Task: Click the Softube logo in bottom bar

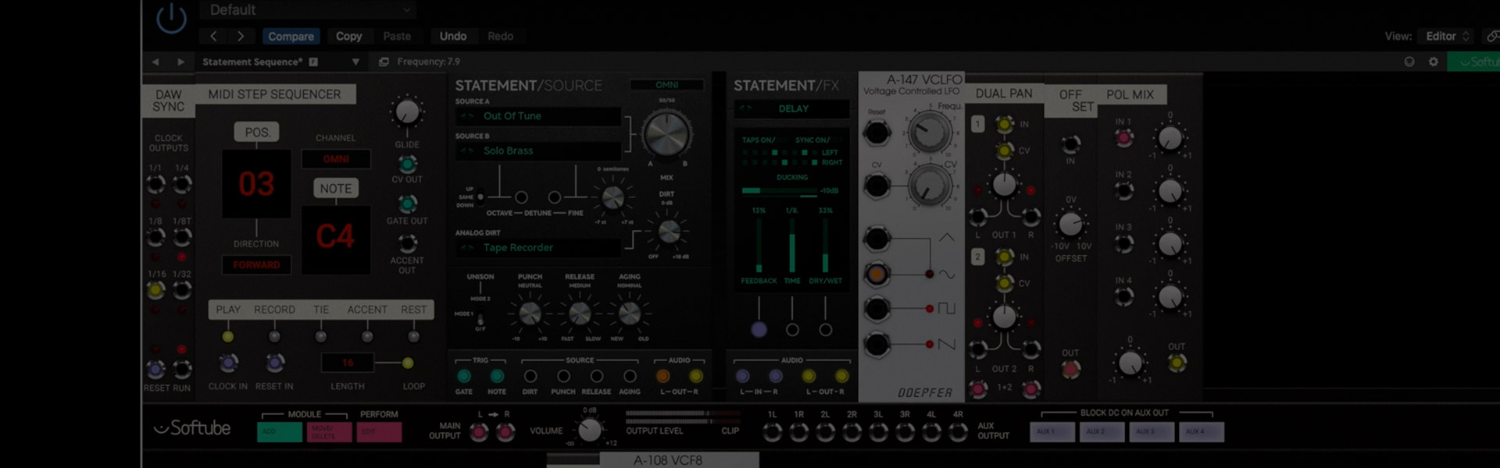Action: tap(192, 428)
